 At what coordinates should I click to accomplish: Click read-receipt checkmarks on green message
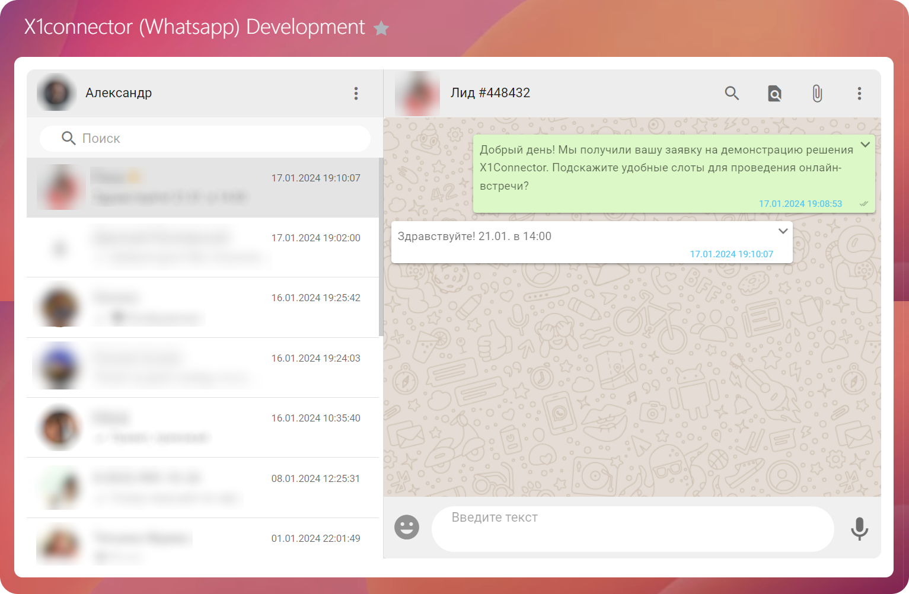(x=864, y=204)
